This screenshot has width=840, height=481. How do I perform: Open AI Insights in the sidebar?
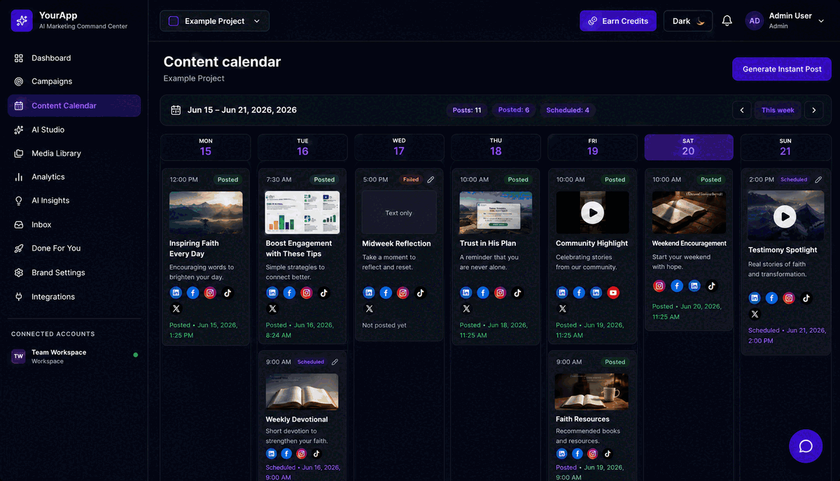pos(74,200)
